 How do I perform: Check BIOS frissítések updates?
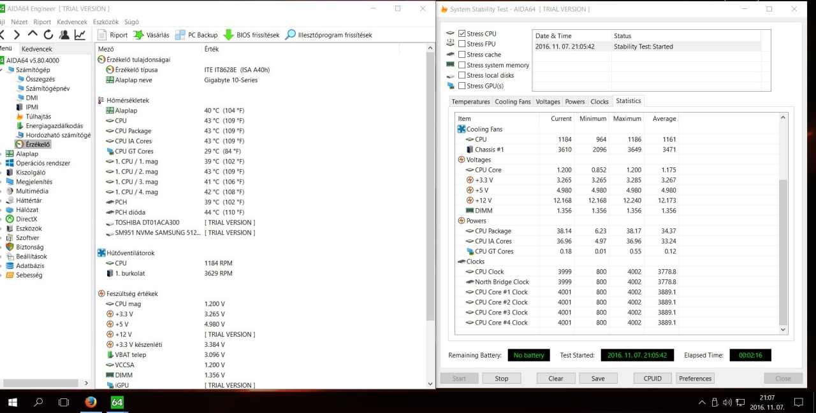point(251,35)
